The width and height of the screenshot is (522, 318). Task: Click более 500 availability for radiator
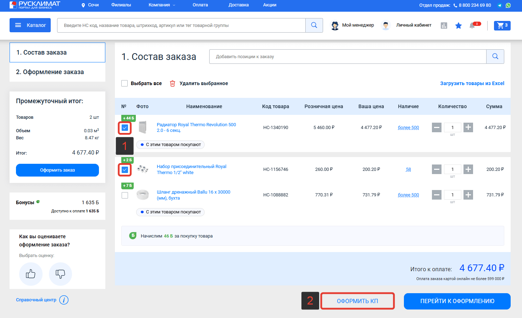coord(409,128)
